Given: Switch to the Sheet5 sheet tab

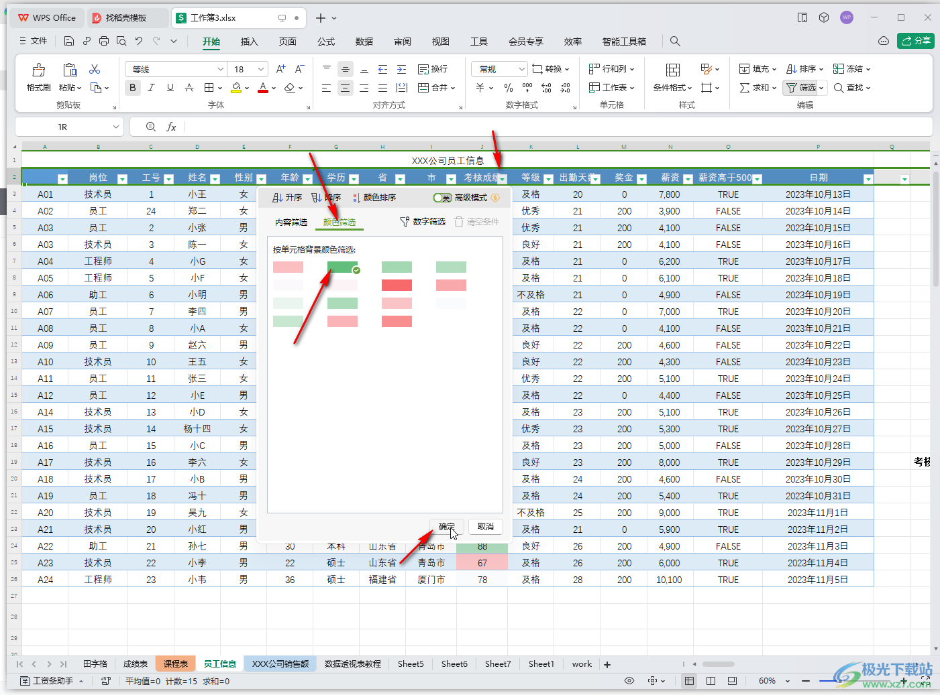Looking at the screenshot, I should click(411, 664).
